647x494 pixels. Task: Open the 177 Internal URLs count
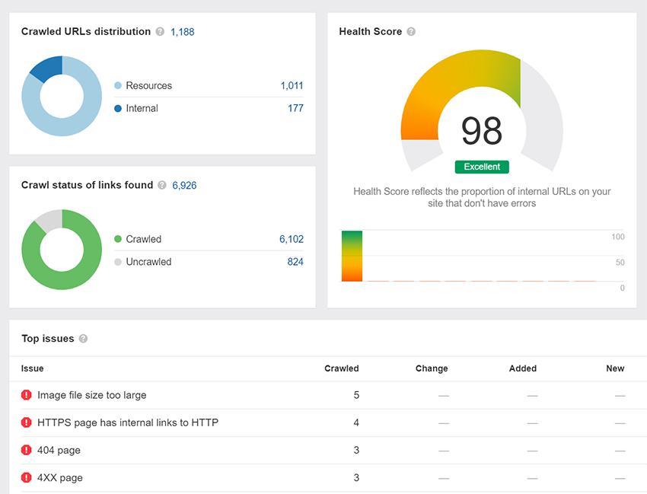[x=295, y=109]
